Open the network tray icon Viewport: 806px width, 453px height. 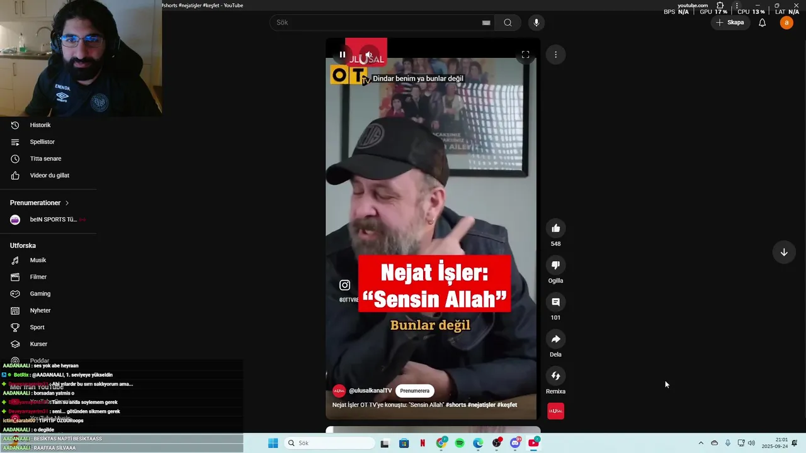[x=741, y=443]
